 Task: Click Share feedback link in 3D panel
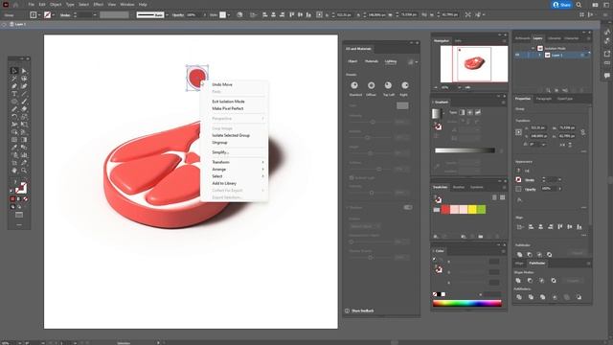(x=362, y=310)
